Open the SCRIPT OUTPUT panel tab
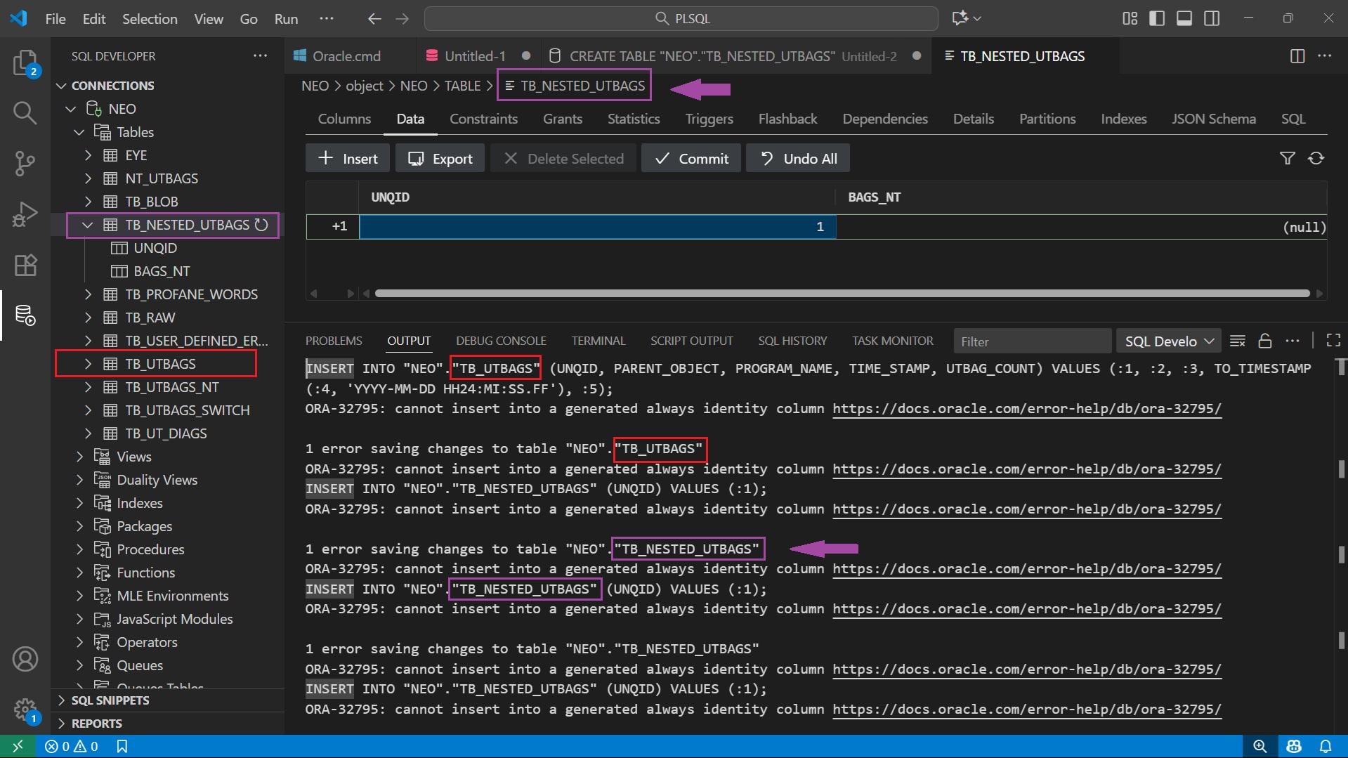The height and width of the screenshot is (758, 1348). click(691, 341)
